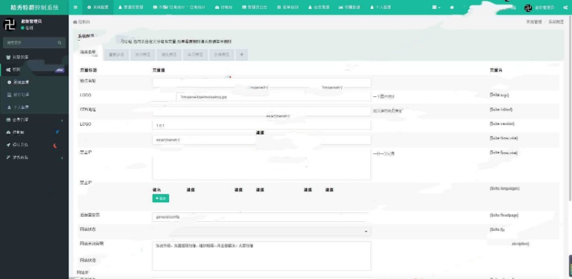Open the settings gears icon at top right
Image resolution: width=572 pixels, height=279 pixels.
coord(564,7)
